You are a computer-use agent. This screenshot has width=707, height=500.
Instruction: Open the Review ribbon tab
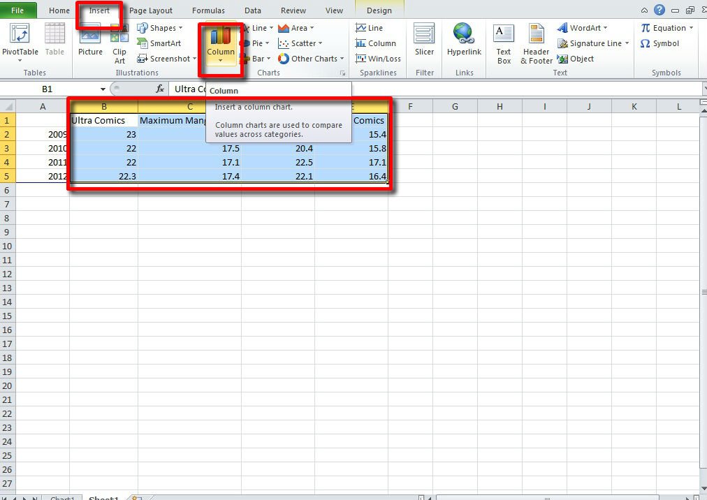click(x=293, y=10)
